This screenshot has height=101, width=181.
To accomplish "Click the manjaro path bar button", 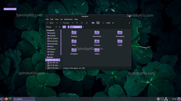I will [x=76, y=27].
